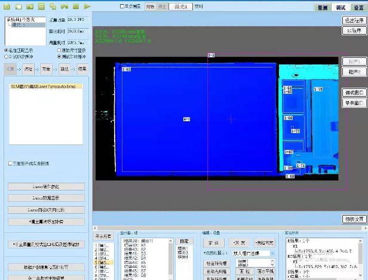Image resolution: width=368 pixels, height=280 pixels.
Task: Click the Laser硬件参数 button
Action: (46, 187)
